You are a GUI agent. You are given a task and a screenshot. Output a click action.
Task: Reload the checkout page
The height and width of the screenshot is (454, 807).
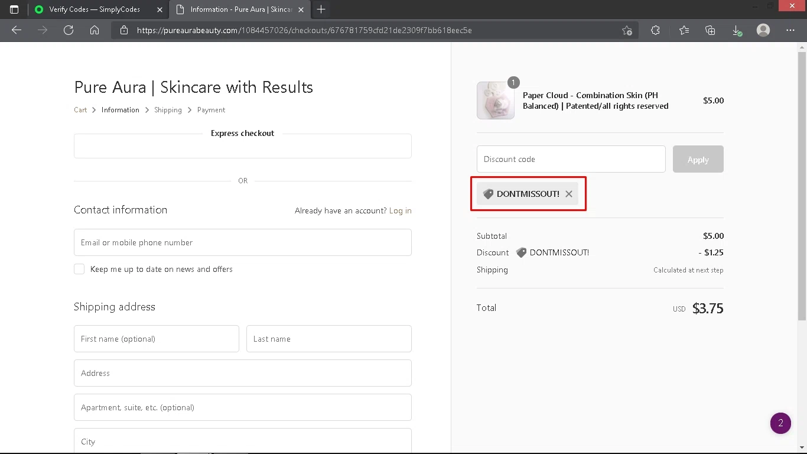pyautogui.click(x=69, y=30)
